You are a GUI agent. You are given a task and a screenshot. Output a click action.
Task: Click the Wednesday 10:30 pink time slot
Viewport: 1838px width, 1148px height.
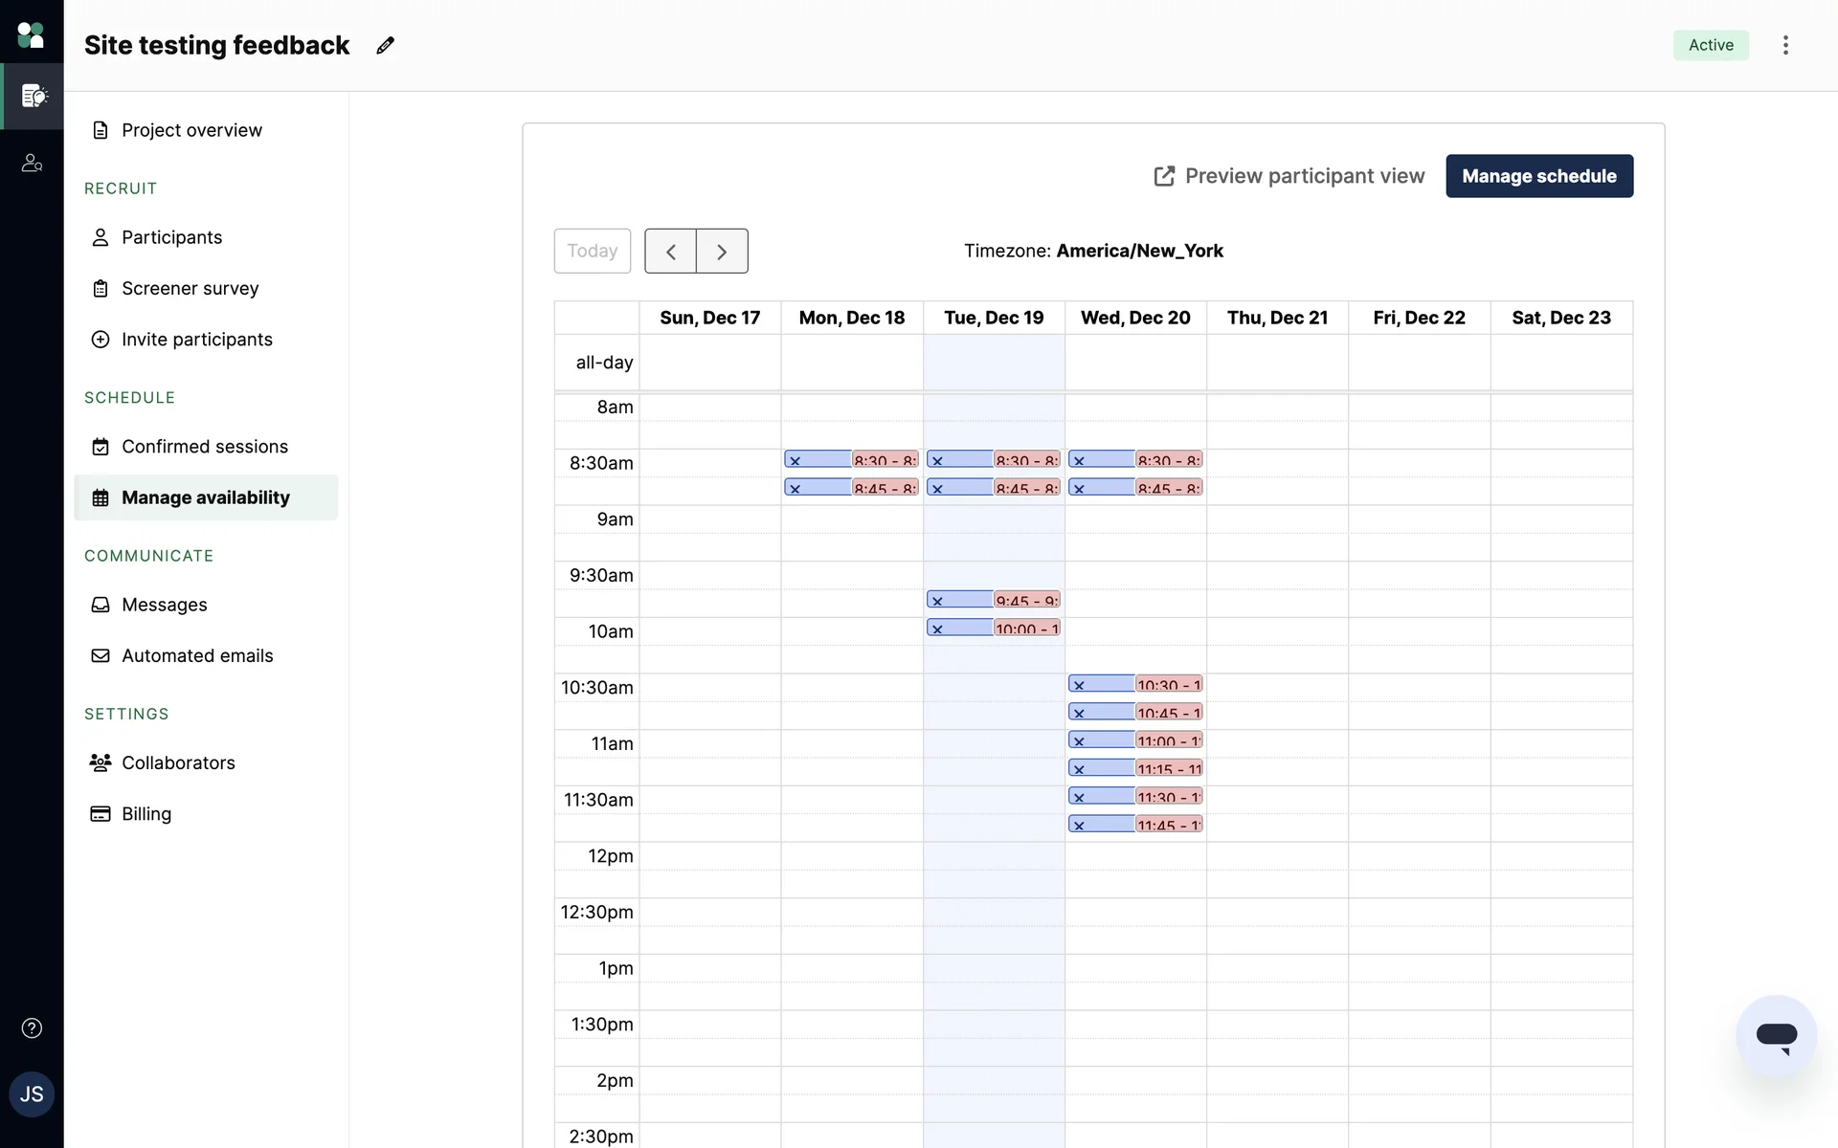pyautogui.click(x=1169, y=685)
